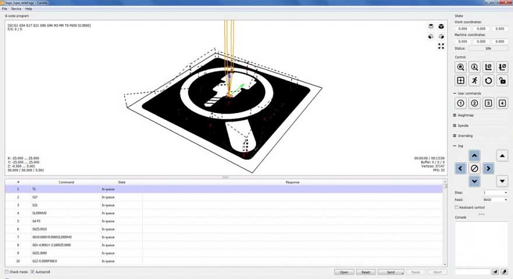Click the Pause button
Image resolution: width=513 pixels, height=279 pixels.
tap(416, 272)
